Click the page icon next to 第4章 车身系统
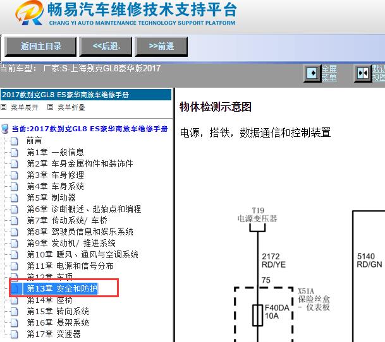This screenshot has width=385, height=342. pos(15,187)
